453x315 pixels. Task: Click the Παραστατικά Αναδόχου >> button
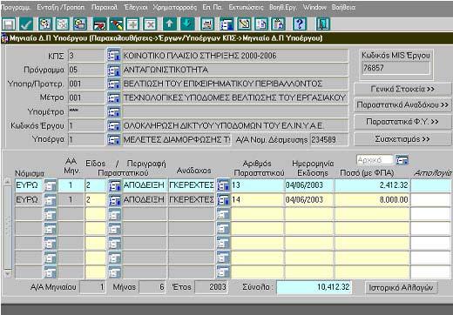tap(402, 104)
